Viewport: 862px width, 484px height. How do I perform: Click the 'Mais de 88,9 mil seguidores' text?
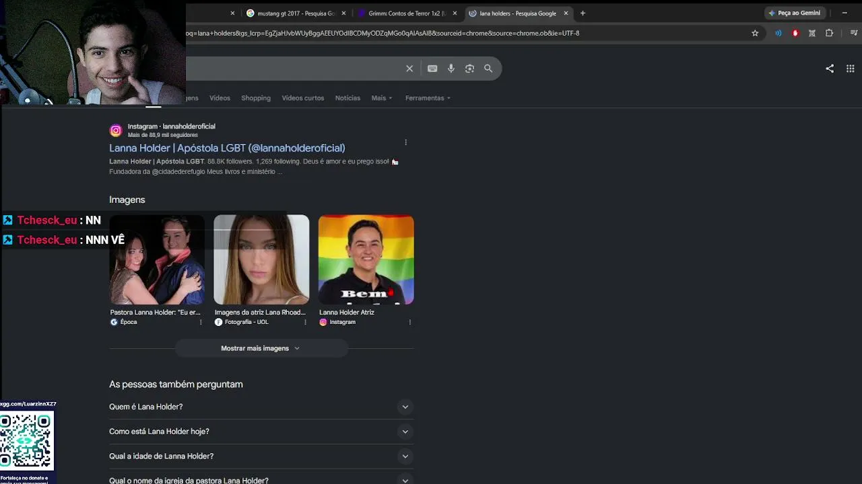[x=163, y=135]
